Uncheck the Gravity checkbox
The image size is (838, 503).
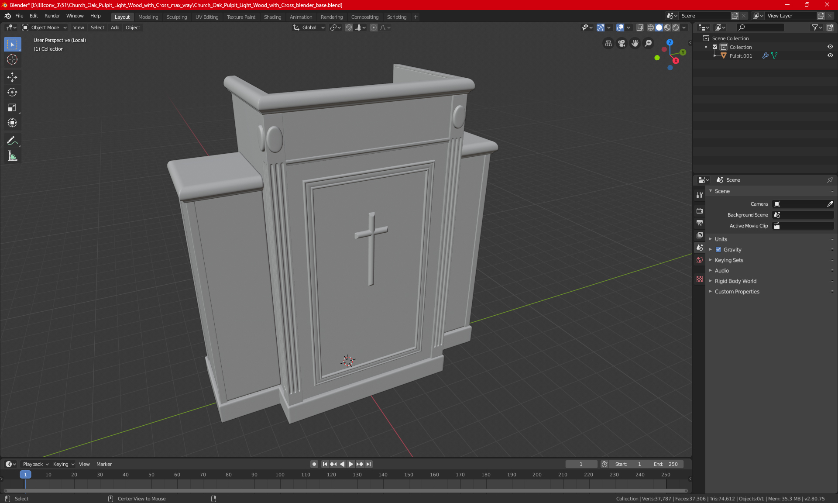coord(718,250)
